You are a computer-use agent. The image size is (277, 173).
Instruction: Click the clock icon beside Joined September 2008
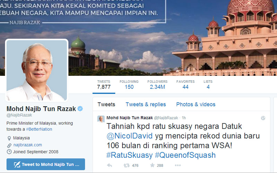click(9, 152)
